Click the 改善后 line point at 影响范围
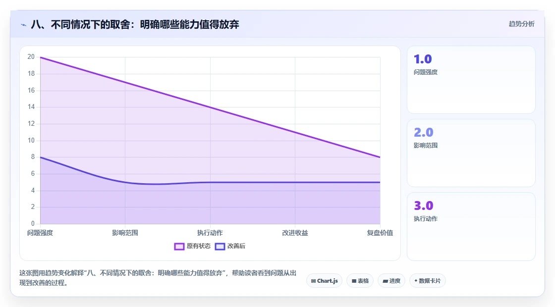This screenshot has width=555, height=307. click(125, 183)
